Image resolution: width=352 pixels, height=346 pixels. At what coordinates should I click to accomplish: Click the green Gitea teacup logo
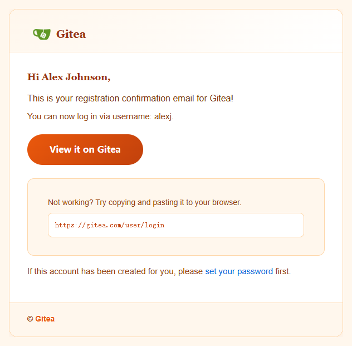[x=42, y=34]
